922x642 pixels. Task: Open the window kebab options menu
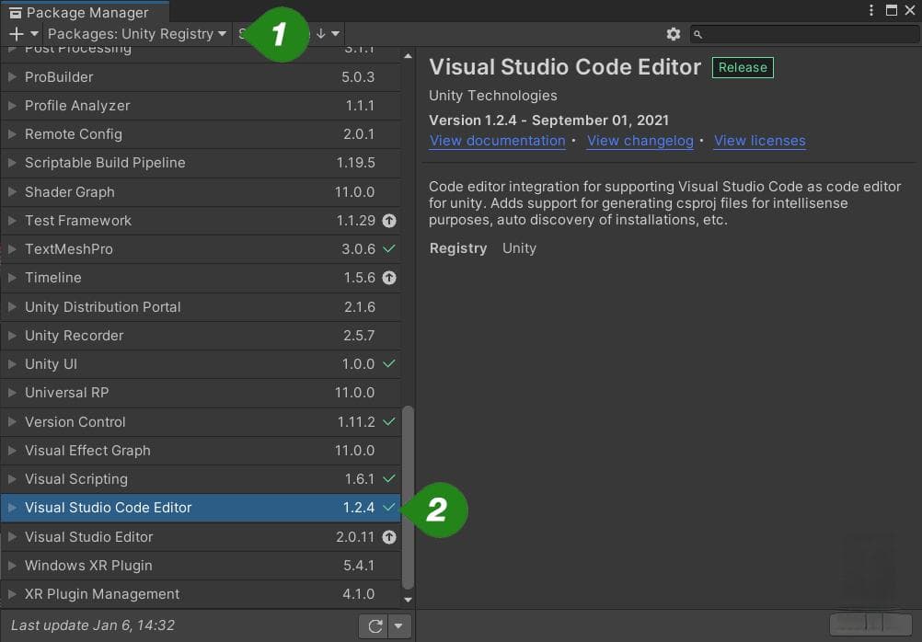coord(871,11)
